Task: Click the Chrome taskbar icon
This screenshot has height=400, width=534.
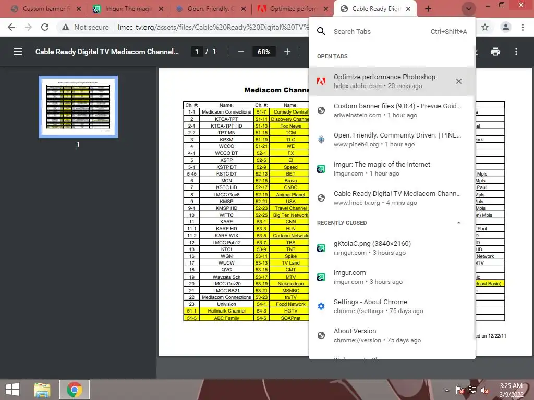Action: [74, 390]
